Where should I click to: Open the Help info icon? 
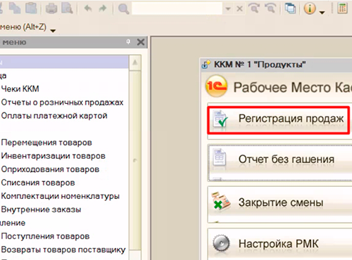tap(310, 8)
